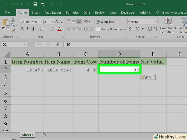Viewport: 187px width, 140px height.
Task: Select the Format Painter brush icon
Action: point(13,31)
